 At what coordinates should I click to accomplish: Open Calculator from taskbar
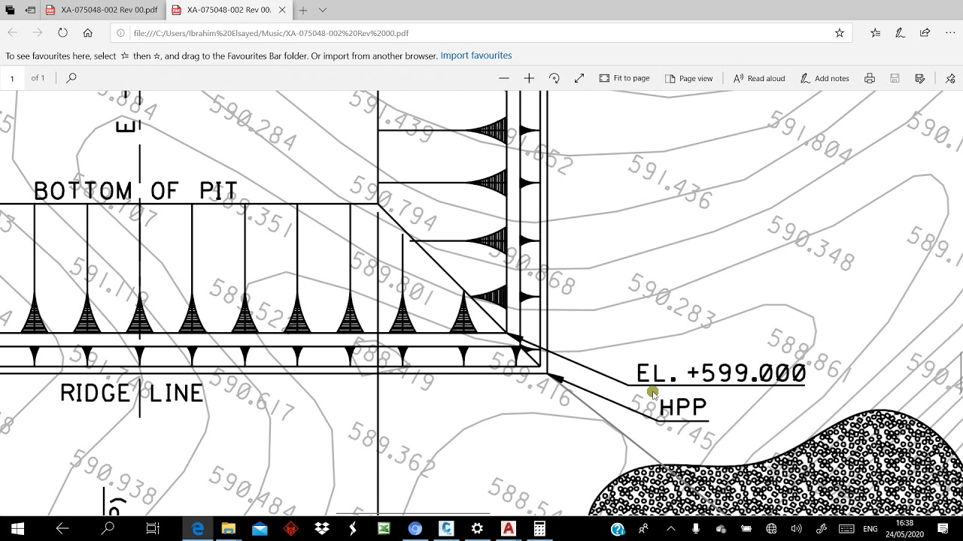tap(539, 529)
